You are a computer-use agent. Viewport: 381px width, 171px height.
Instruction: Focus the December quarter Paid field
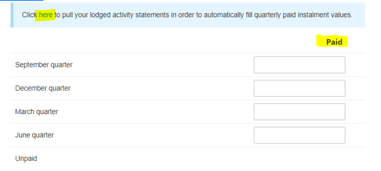tap(299, 88)
